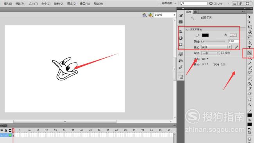254x143 pixels.
Task: Open the 插入(I) menu
Action: point(8,4)
